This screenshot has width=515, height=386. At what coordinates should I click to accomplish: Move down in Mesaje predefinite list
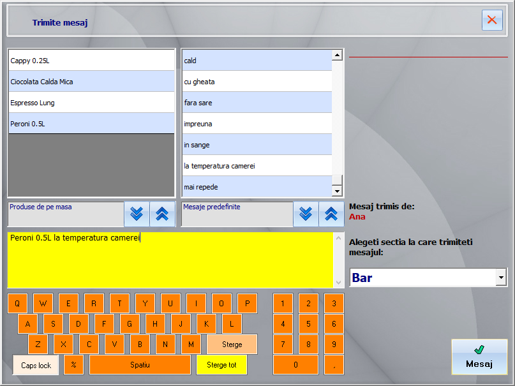pyautogui.click(x=306, y=214)
